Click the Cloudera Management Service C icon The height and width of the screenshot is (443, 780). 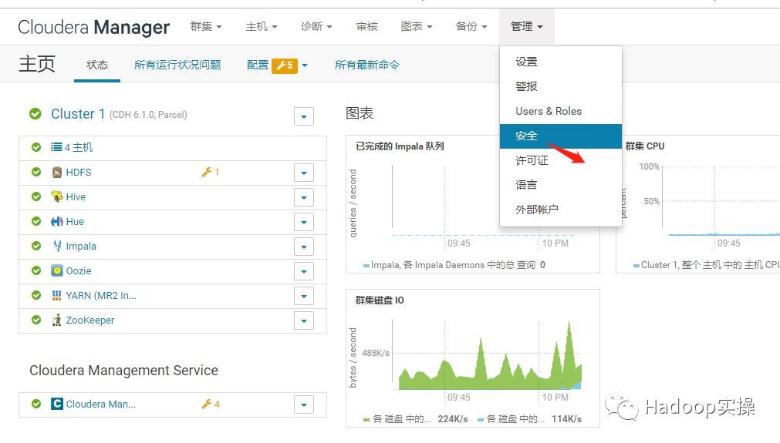pos(57,404)
